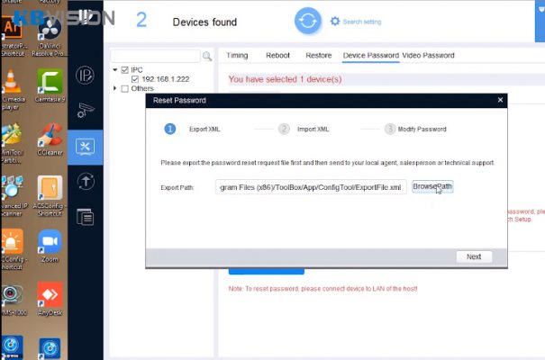545x360 pixels.
Task: Switch to the Timing tab
Action: 237,55
